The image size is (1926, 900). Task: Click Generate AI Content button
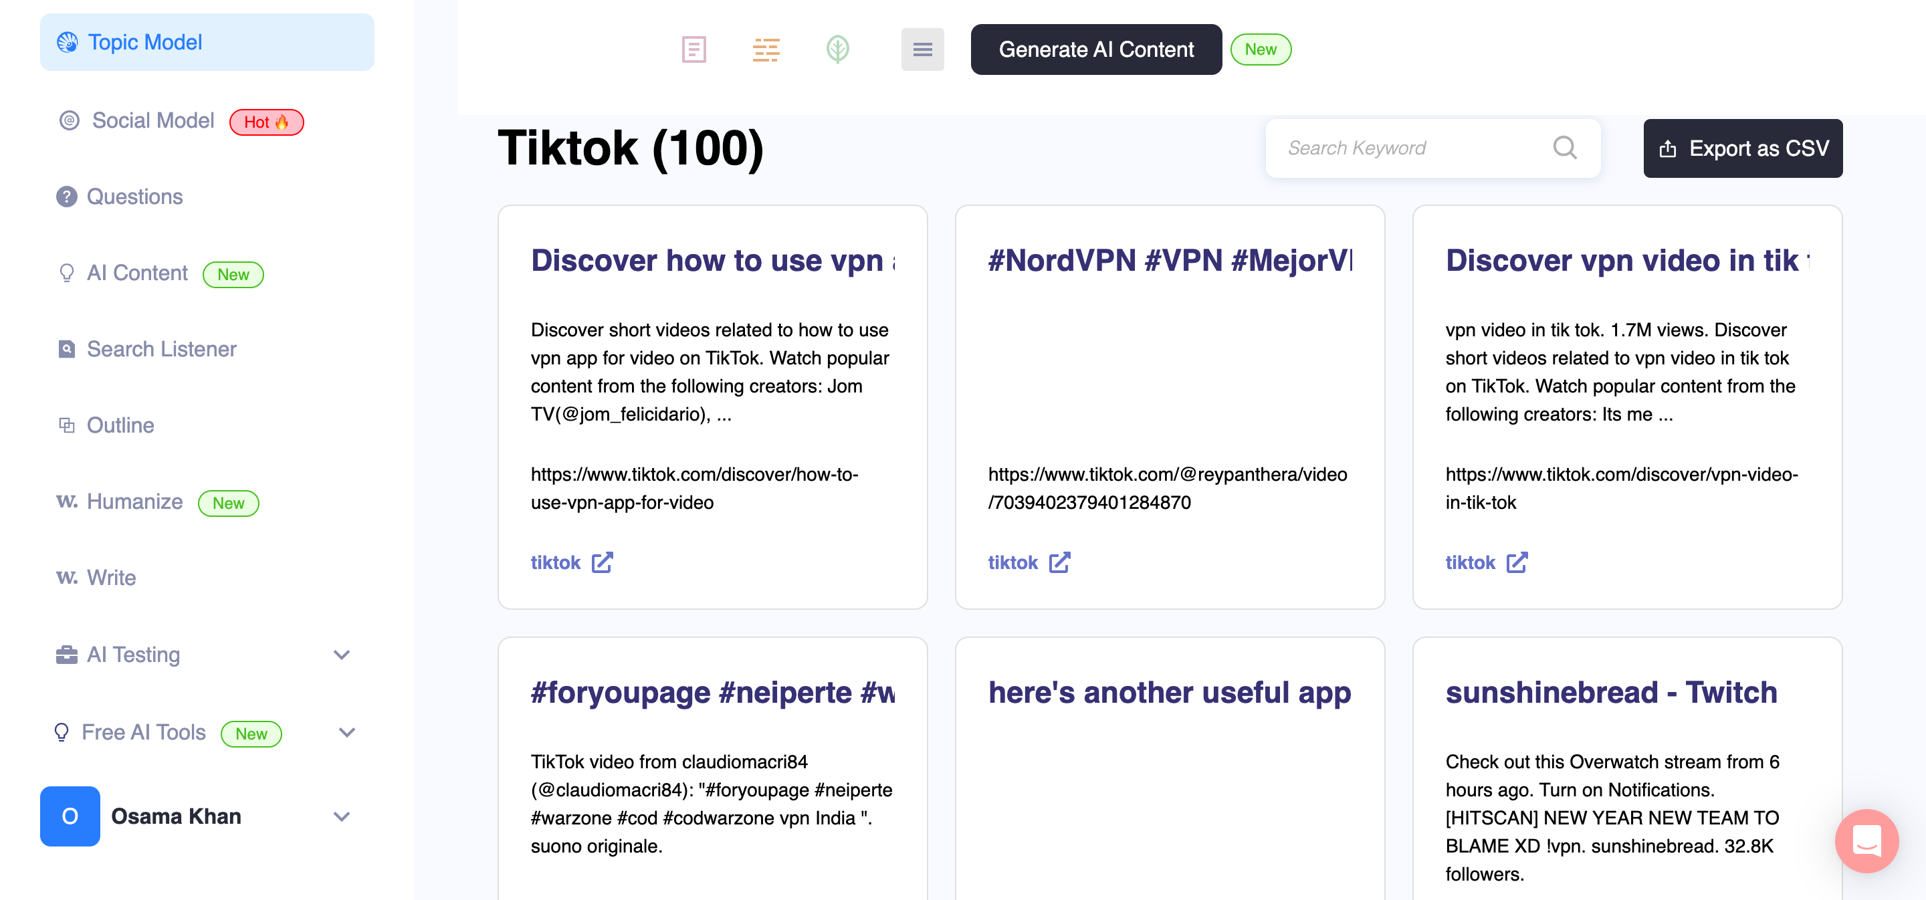(1096, 49)
